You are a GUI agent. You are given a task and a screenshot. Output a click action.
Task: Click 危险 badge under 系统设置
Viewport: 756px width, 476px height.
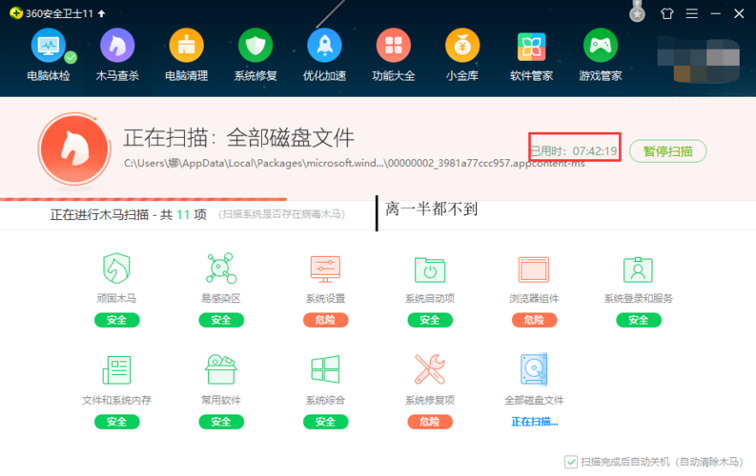[325, 320]
